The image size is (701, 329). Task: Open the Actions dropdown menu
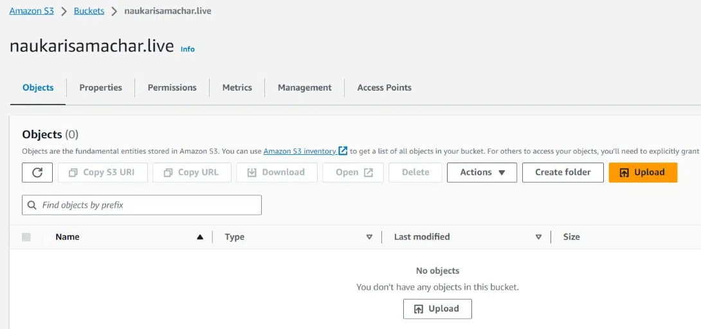point(482,172)
